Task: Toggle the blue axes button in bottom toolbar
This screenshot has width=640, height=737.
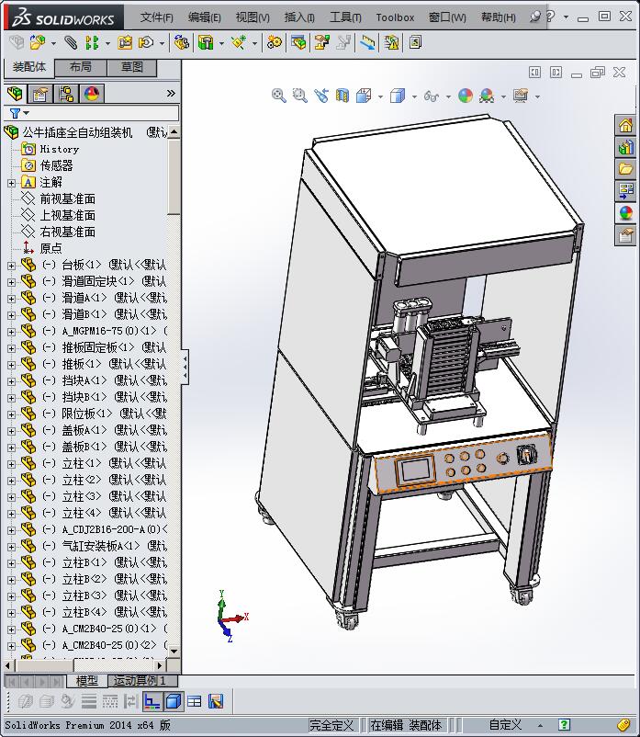Action: [x=152, y=702]
